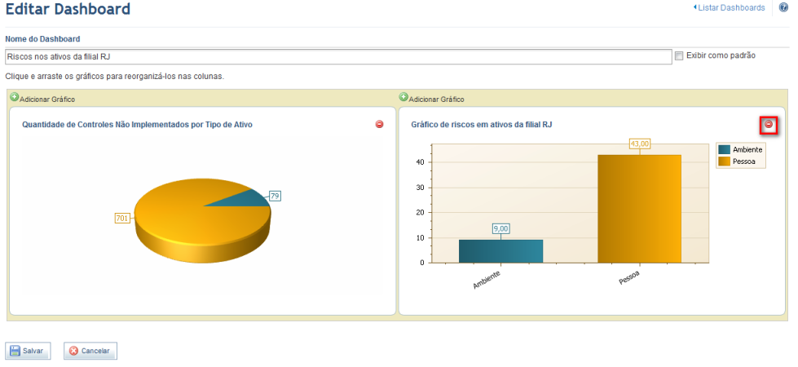The height and width of the screenshot is (367, 798).
Task: Click the Quantidade de Controles chart title
Action: click(138, 125)
